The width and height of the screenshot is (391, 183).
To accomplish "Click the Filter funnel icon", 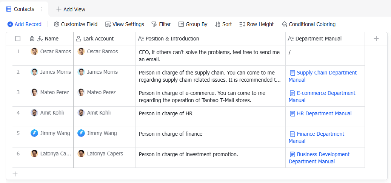I will click(x=154, y=24).
